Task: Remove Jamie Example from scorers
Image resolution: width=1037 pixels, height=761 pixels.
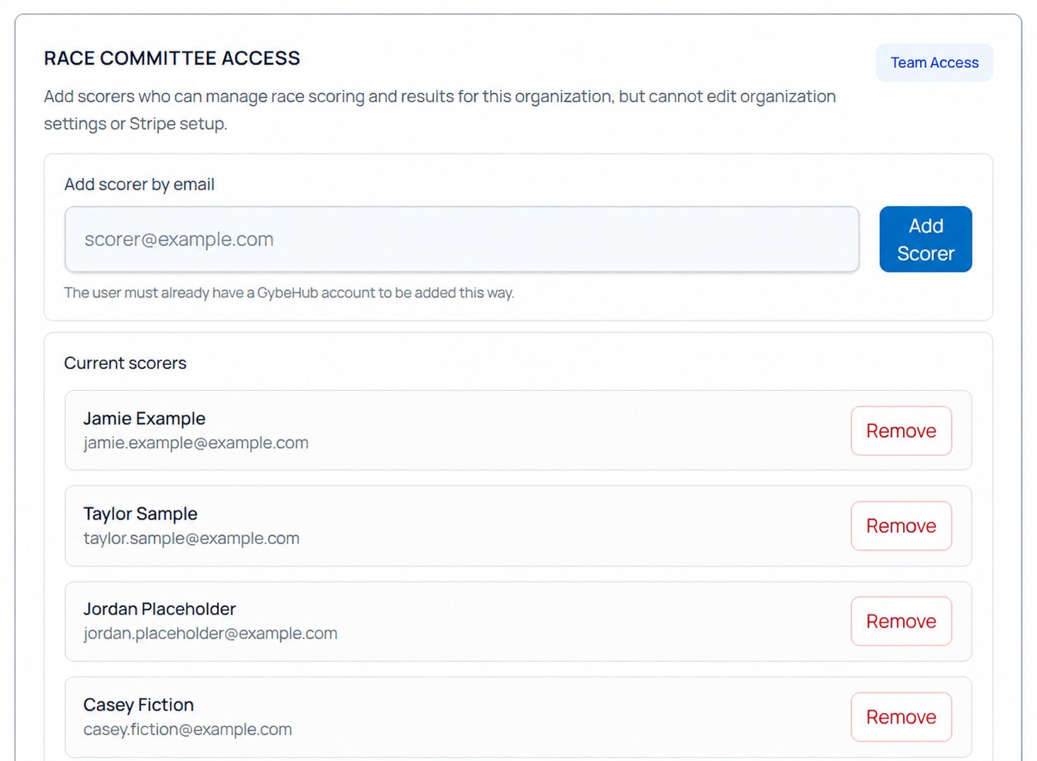Action: tap(901, 431)
